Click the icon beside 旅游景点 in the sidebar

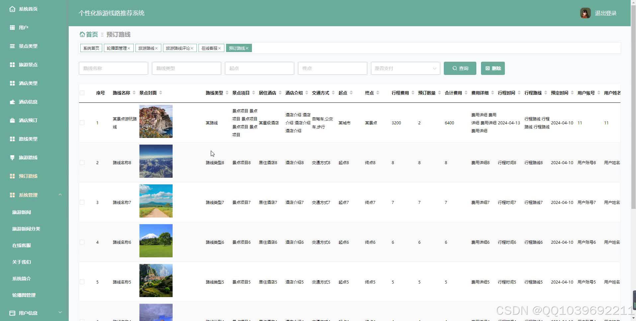(12, 65)
